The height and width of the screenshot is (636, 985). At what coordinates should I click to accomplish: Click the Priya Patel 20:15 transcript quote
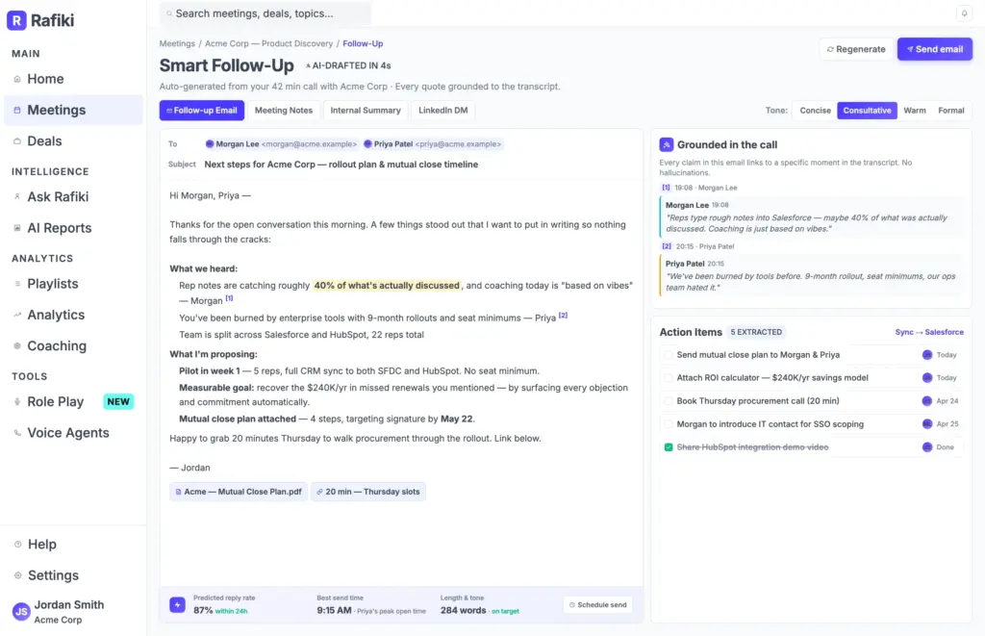click(x=811, y=276)
